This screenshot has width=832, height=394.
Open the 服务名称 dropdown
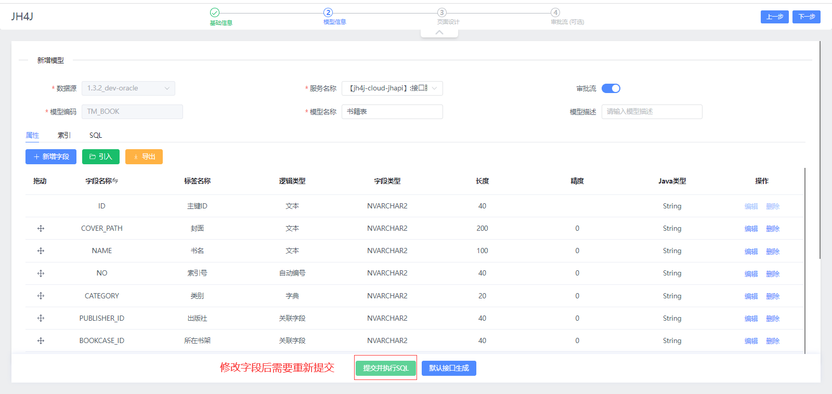(392, 88)
